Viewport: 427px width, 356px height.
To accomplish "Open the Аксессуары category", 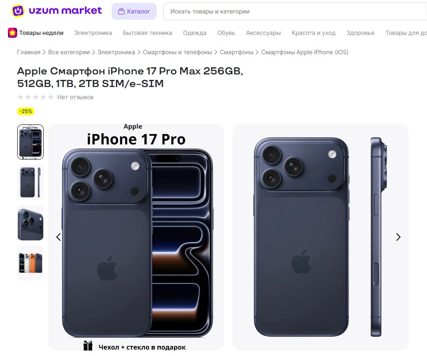I will [x=263, y=33].
